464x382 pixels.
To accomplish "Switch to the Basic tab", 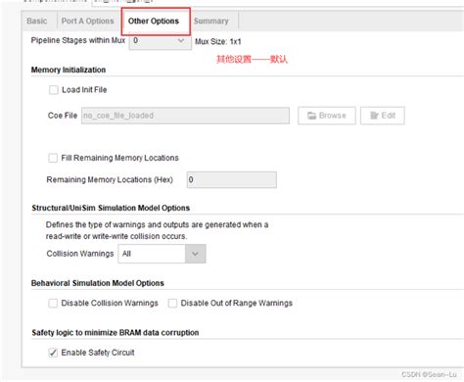I will click(x=37, y=21).
